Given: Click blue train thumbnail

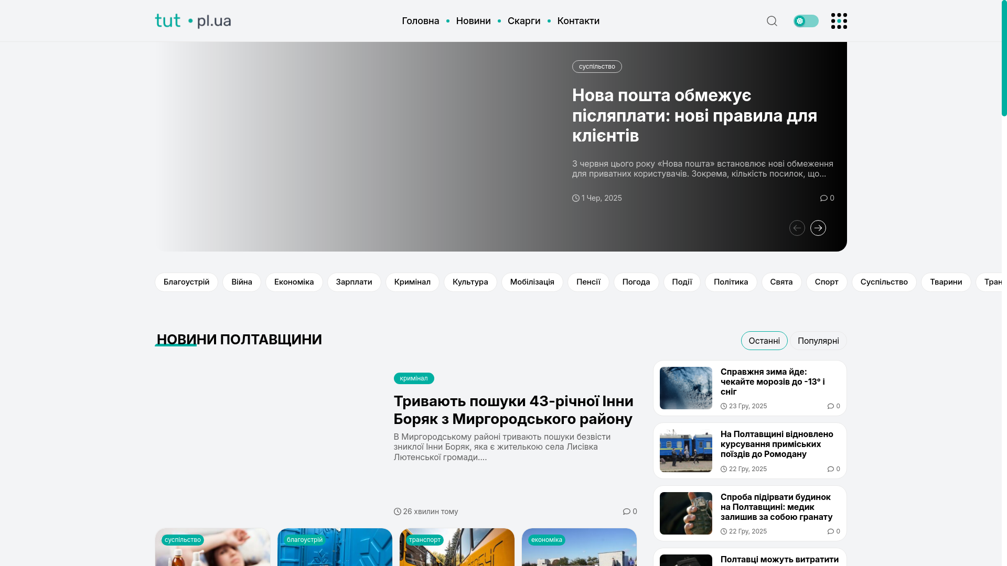Looking at the screenshot, I should tap(685, 451).
